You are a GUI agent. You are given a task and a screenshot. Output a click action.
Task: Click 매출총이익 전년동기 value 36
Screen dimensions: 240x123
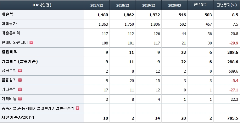tap(210, 33)
